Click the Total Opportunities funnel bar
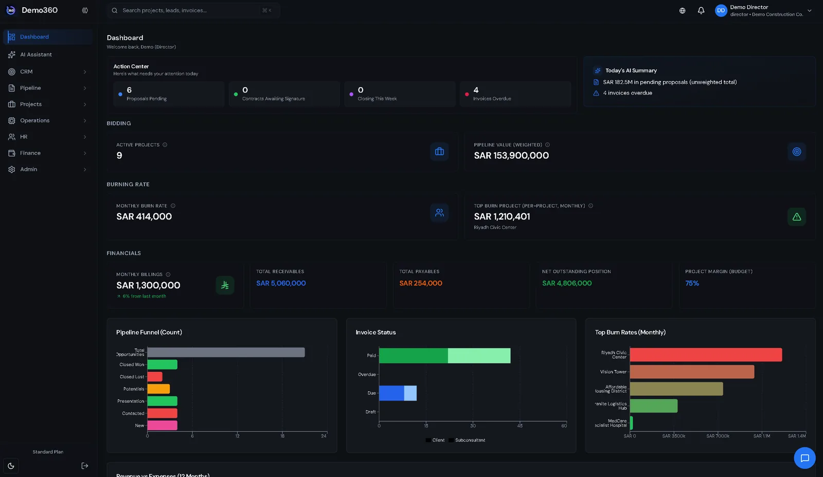This screenshot has height=477, width=823. tap(226, 353)
